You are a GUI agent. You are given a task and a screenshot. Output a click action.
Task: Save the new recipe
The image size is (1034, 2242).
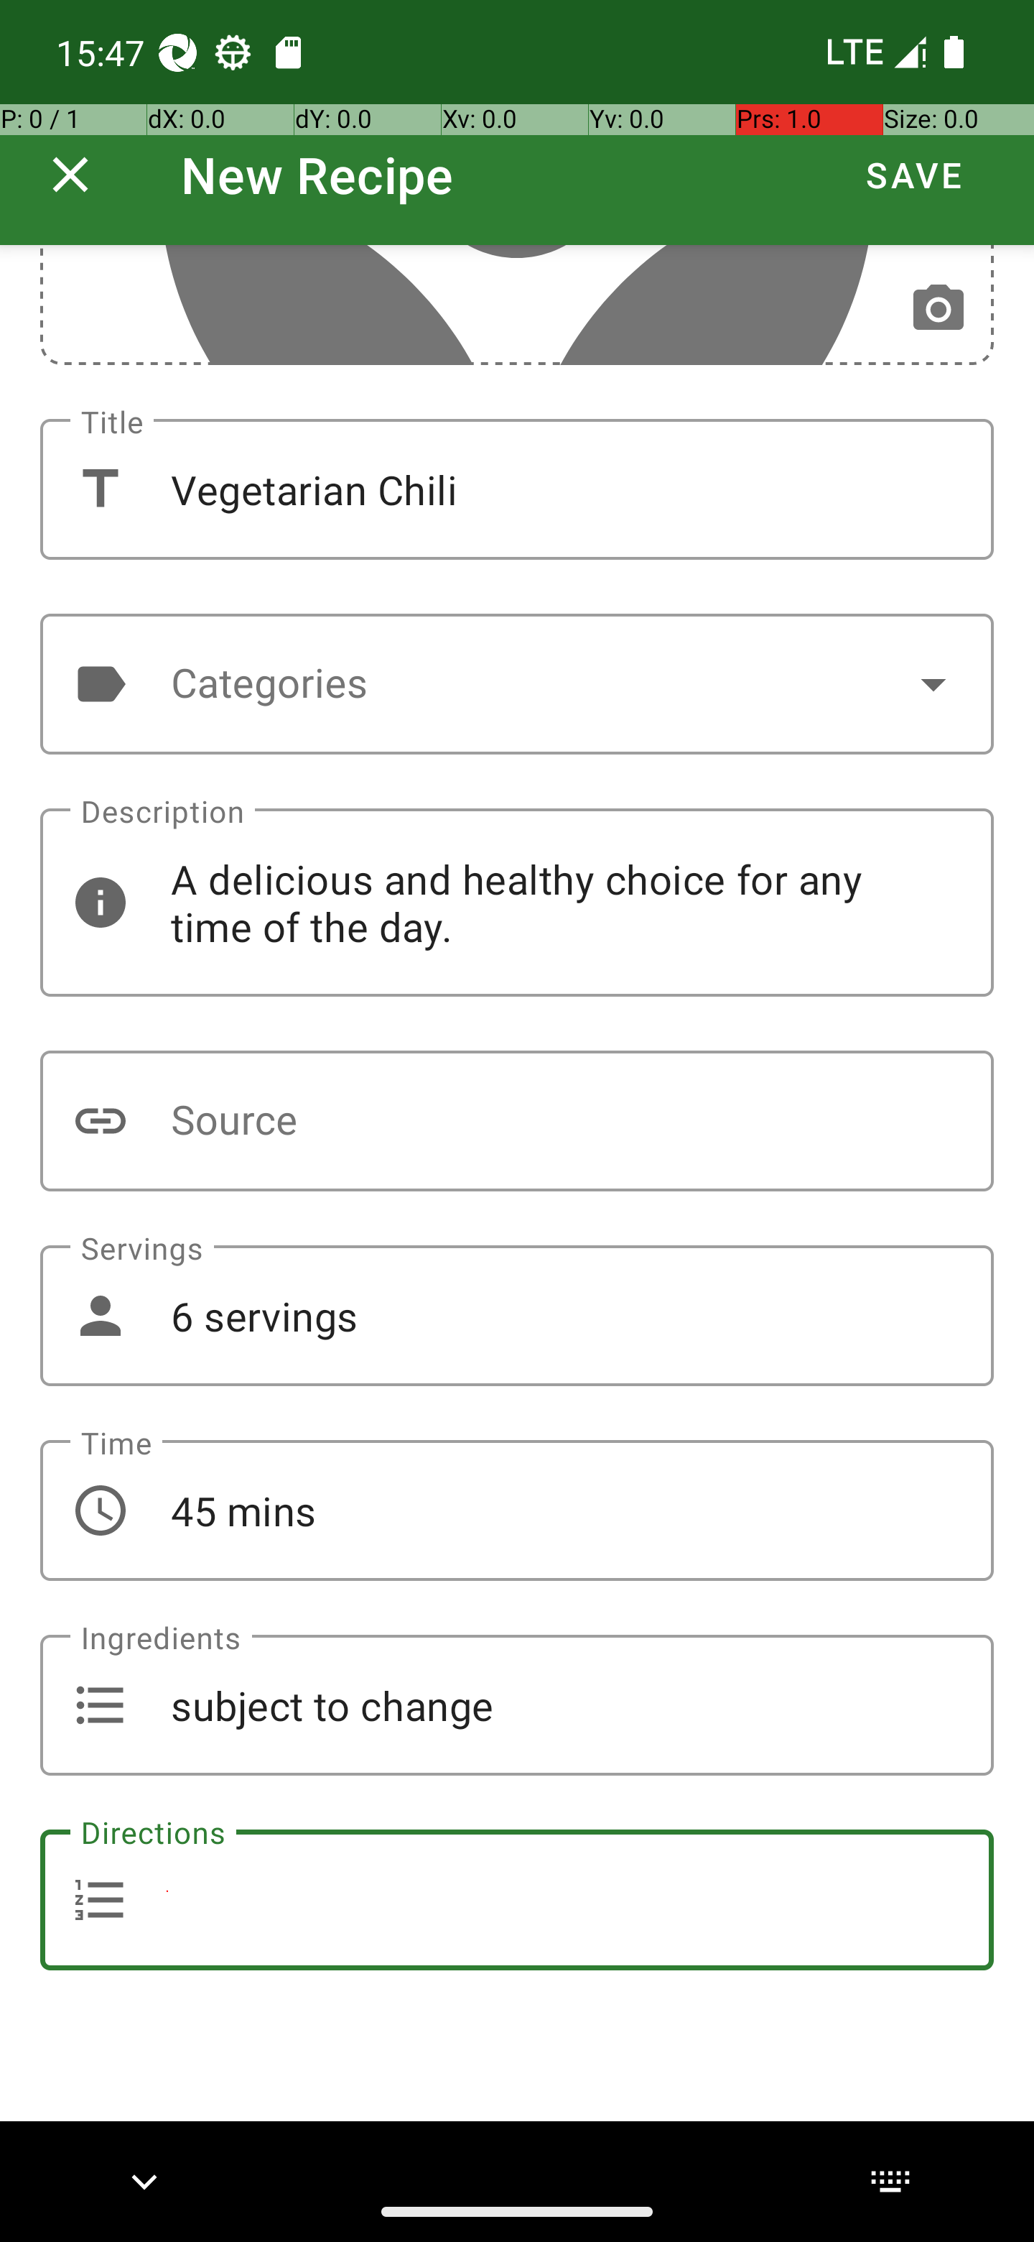point(914,175)
